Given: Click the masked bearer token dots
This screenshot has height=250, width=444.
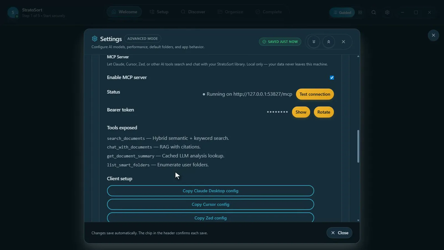Looking at the screenshot, I should tap(277, 112).
